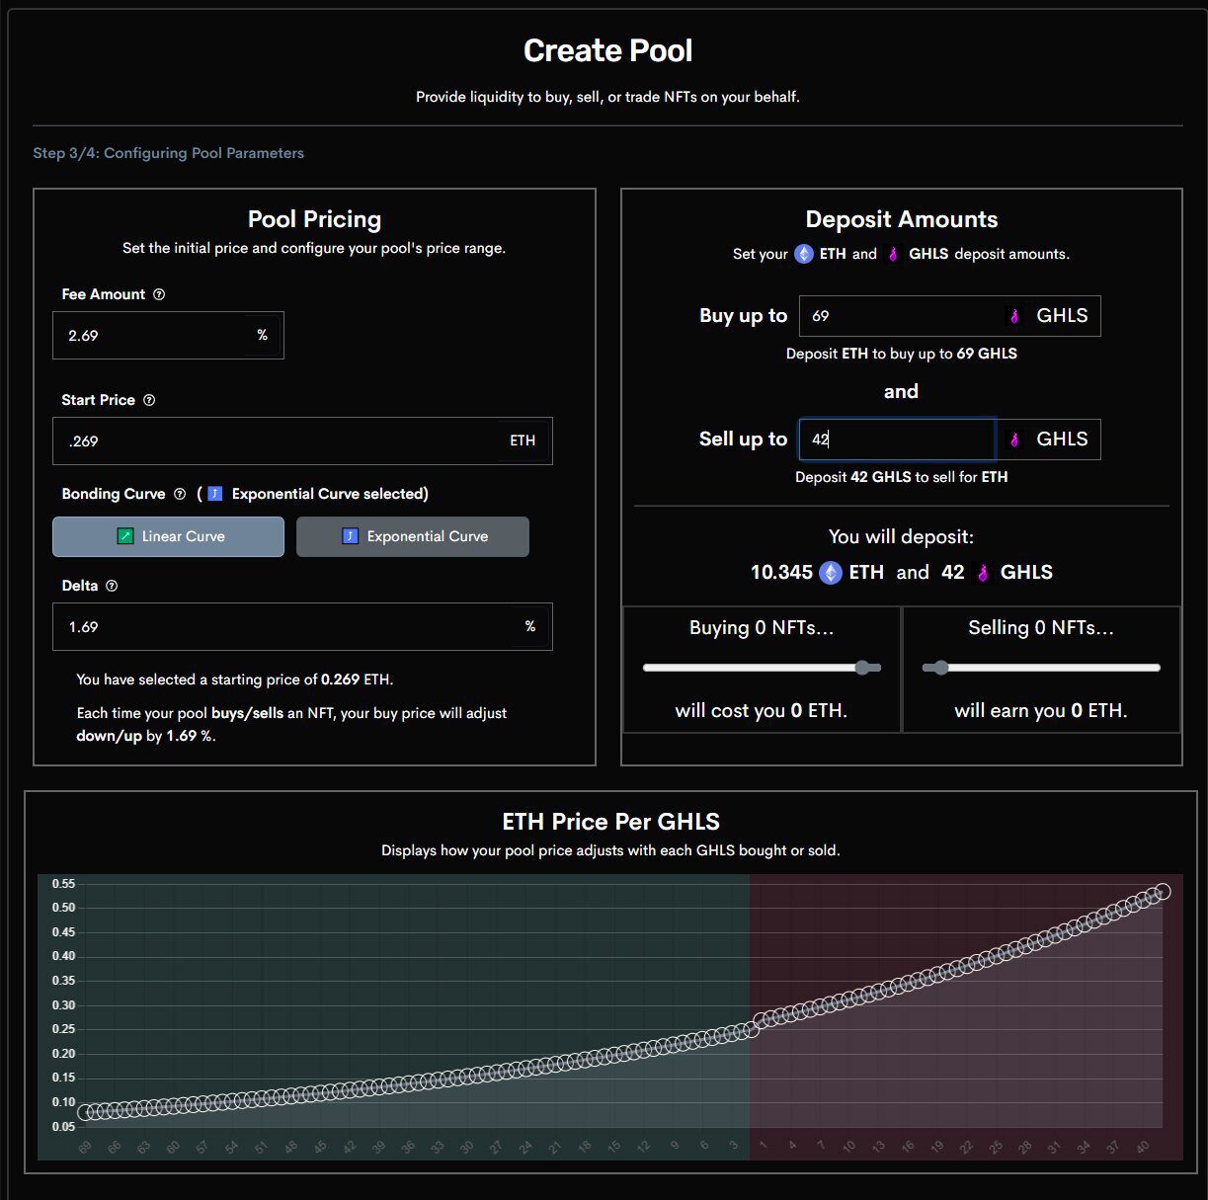This screenshot has height=1200, width=1208.
Task: Click the GHLS token icon in Sell up to field
Action: [1014, 440]
